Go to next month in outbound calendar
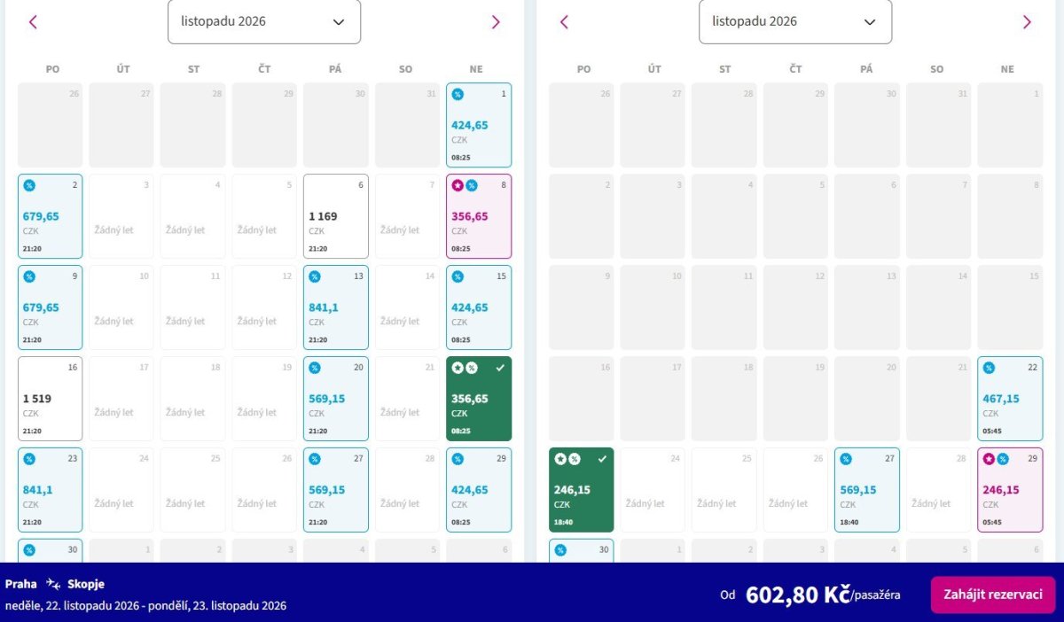 (x=496, y=22)
